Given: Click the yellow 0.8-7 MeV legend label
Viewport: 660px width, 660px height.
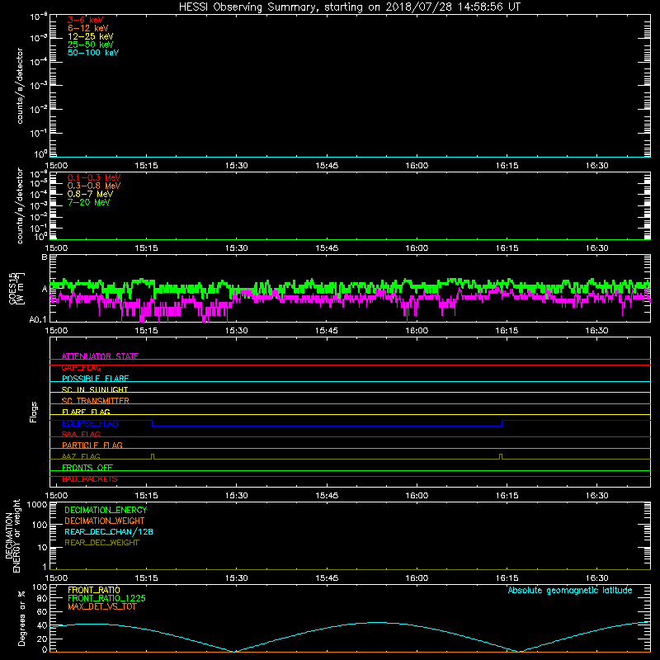Looking at the screenshot, I should tap(90, 194).
